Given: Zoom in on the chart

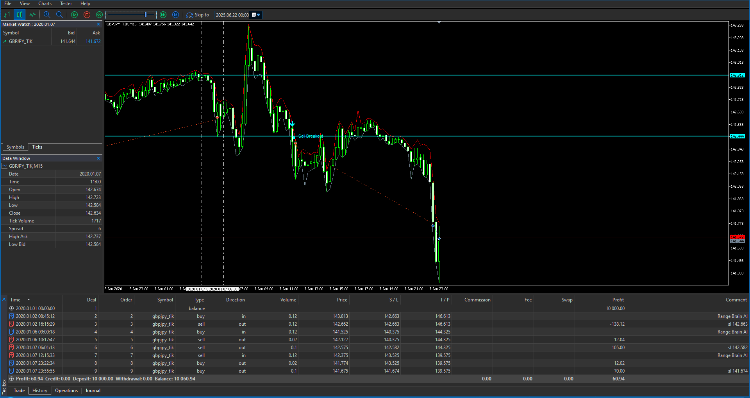Looking at the screenshot, I should point(47,15).
